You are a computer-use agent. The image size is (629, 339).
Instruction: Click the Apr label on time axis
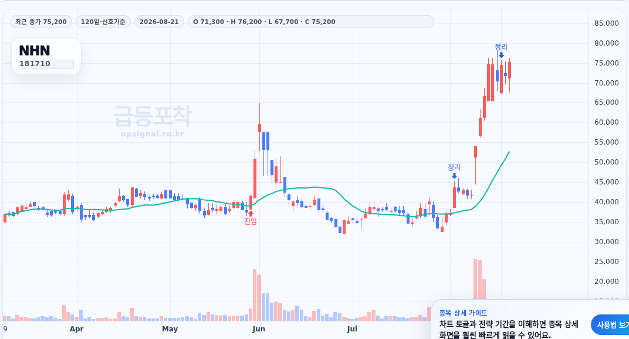[x=76, y=329]
